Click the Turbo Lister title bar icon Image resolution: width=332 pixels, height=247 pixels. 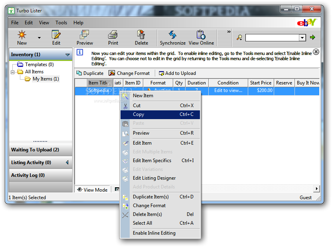coord(11,11)
